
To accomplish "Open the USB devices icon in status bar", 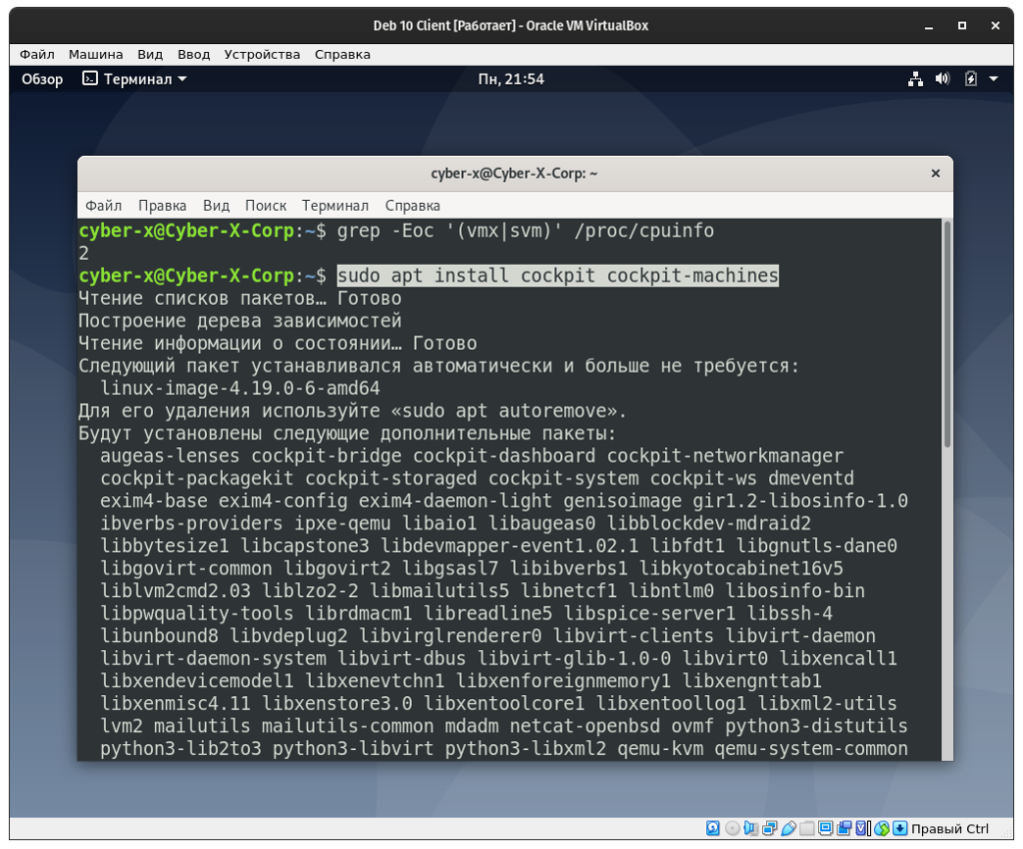I will click(x=789, y=829).
